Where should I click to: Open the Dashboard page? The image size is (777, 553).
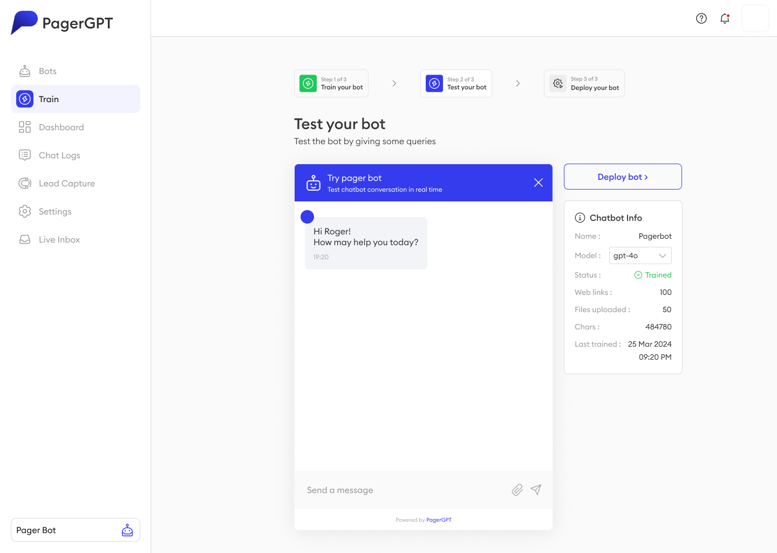pyautogui.click(x=76, y=127)
